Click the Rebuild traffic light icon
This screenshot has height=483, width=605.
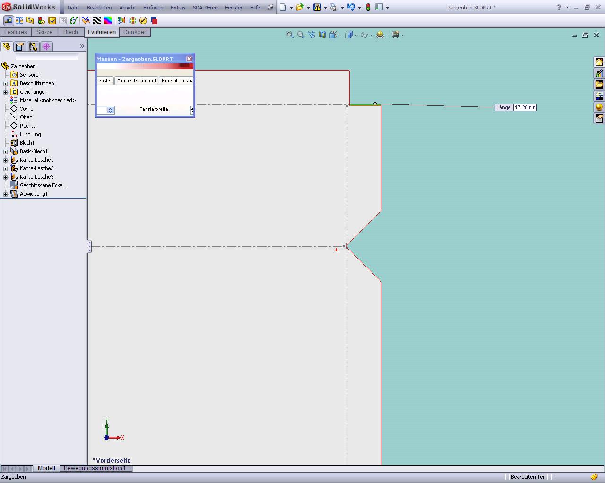(368, 7)
